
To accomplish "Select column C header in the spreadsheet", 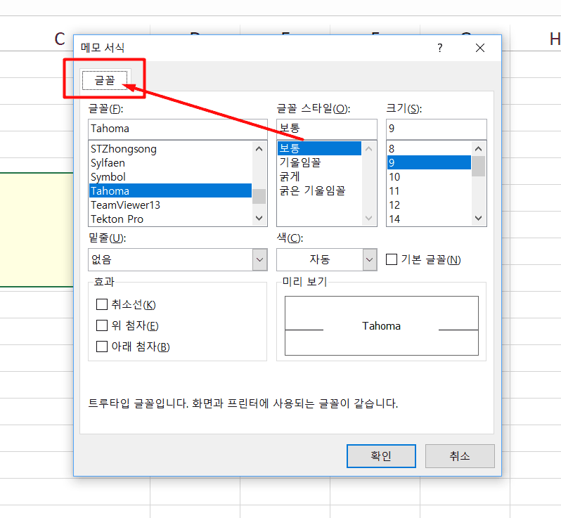I will click(59, 39).
